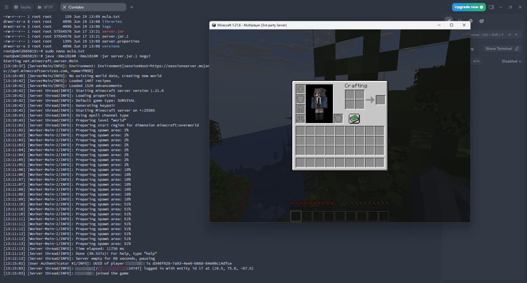Viewport: 527px width, 283px height.
Task: Click eula.txt in the file listing
Action: pyautogui.click(x=111, y=16)
